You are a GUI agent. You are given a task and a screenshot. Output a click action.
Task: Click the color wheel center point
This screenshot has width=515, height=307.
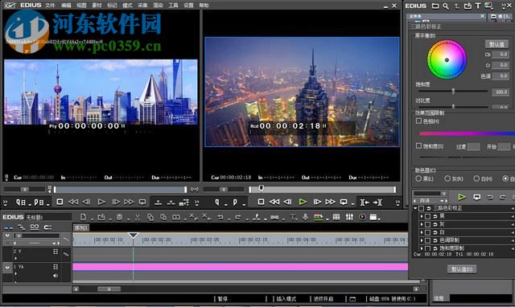coord(447,60)
